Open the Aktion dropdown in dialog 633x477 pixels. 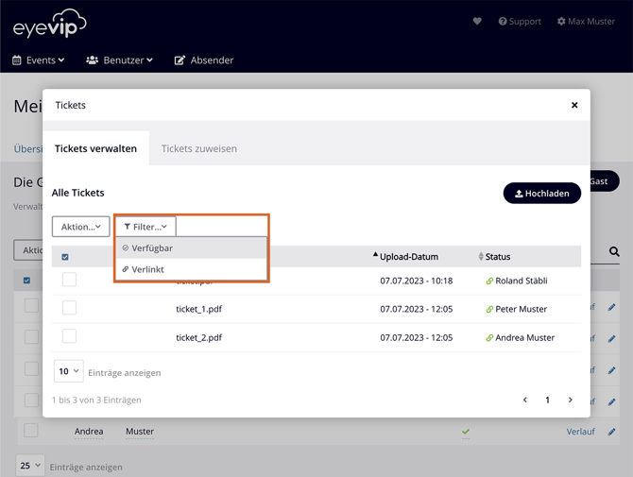coord(80,227)
